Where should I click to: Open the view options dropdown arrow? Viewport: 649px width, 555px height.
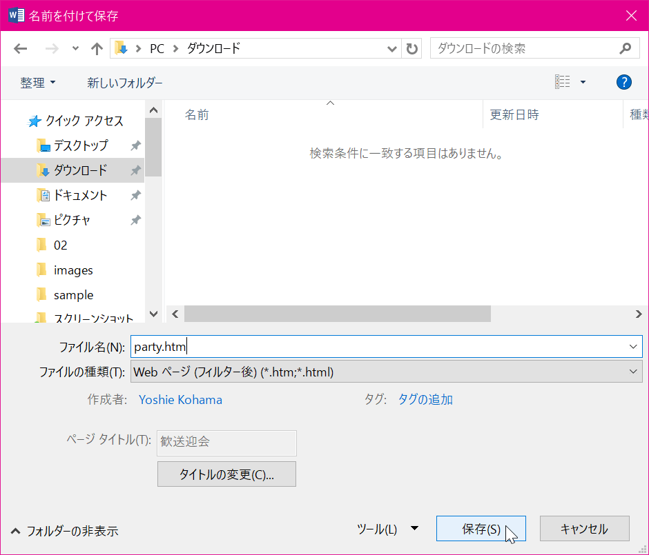[x=583, y=82]
